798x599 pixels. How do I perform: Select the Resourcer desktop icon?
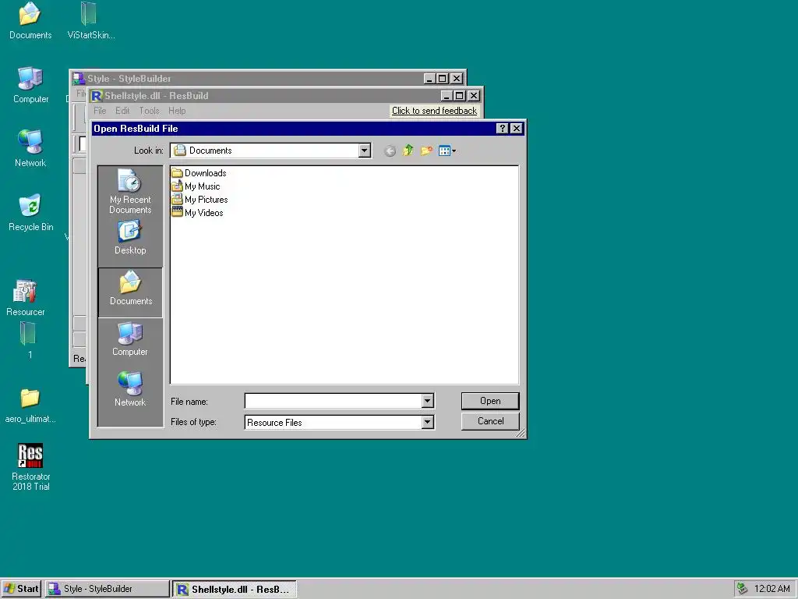(26, 298)
